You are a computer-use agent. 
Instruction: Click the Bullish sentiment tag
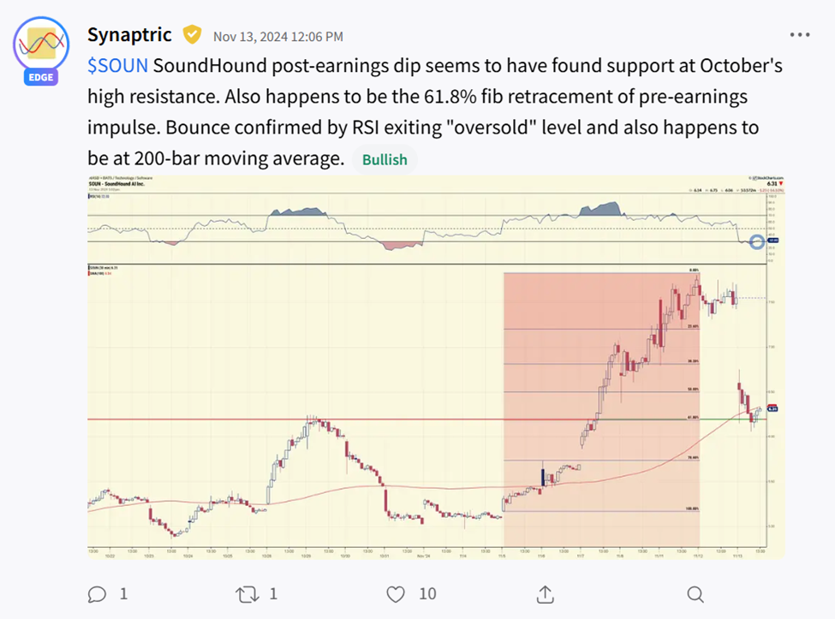[x=385, y=159]
